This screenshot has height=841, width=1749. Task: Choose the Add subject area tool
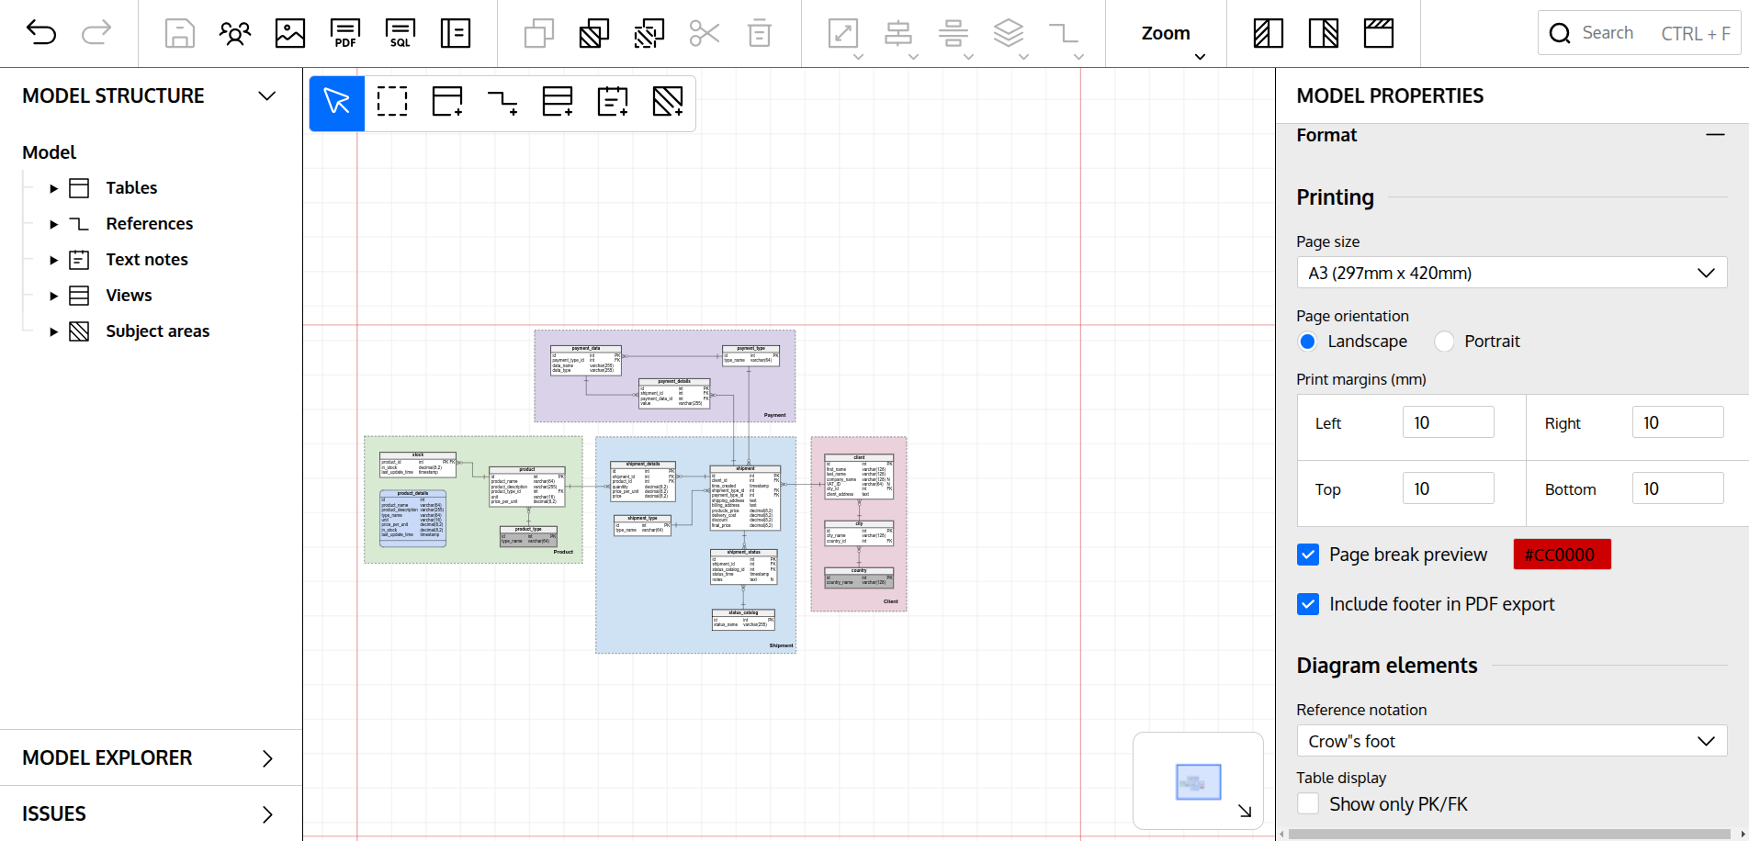pyautogui.click(x=668, y=101)
